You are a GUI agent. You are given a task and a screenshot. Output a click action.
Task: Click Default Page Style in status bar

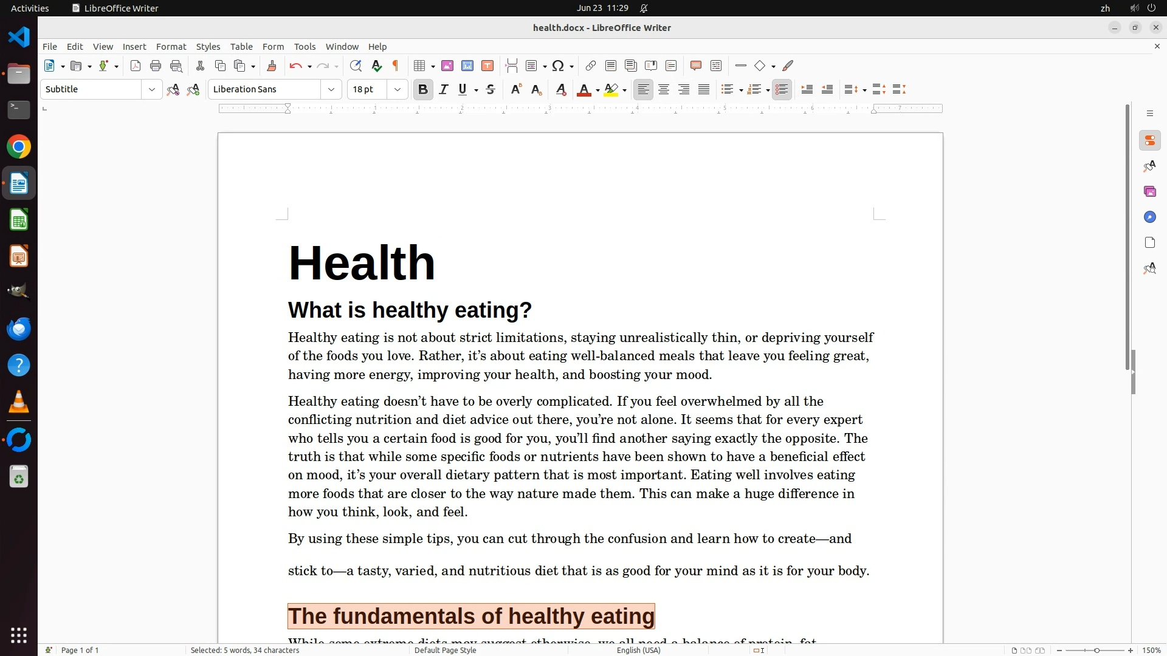(x=445, y=650)
